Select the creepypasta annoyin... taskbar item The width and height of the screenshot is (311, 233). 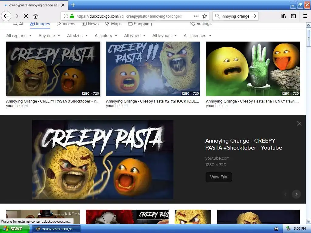point(56,229)
